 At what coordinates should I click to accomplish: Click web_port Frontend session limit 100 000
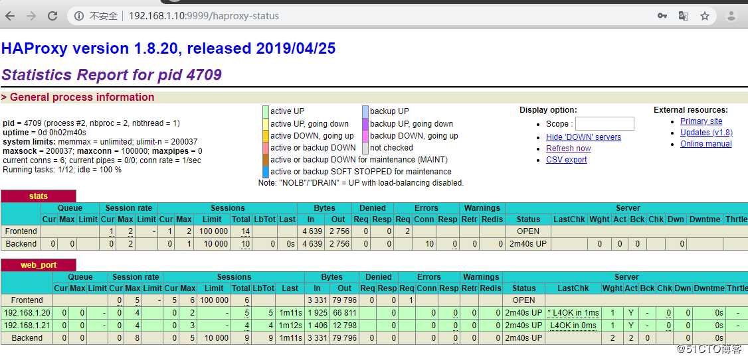214,300
